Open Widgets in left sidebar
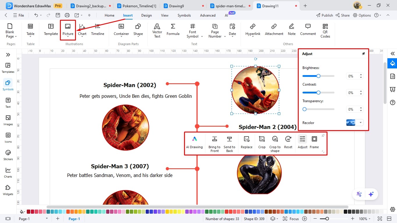Image resolution: width=397 pixels, height=223 pixels. pyautogui.click(x=8, y=190)
